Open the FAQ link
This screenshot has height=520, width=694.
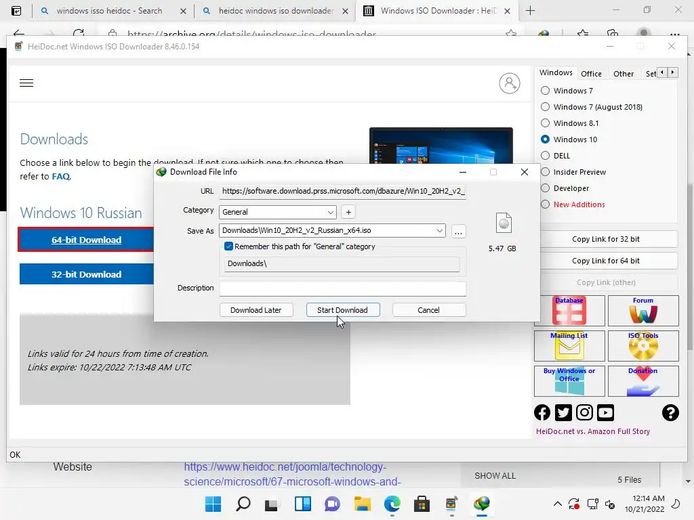click(x=61, y=177)
